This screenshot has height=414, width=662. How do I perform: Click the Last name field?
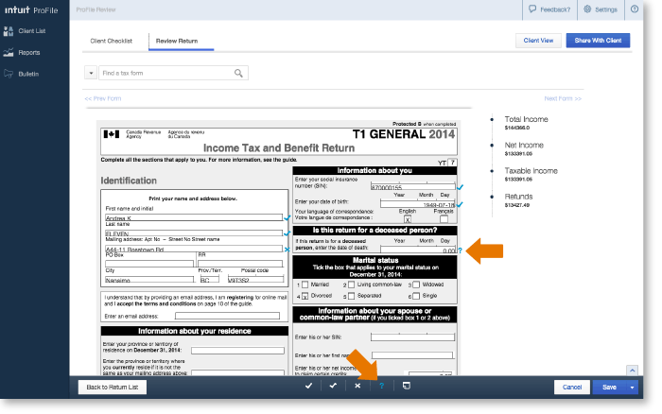coord(194,233)
